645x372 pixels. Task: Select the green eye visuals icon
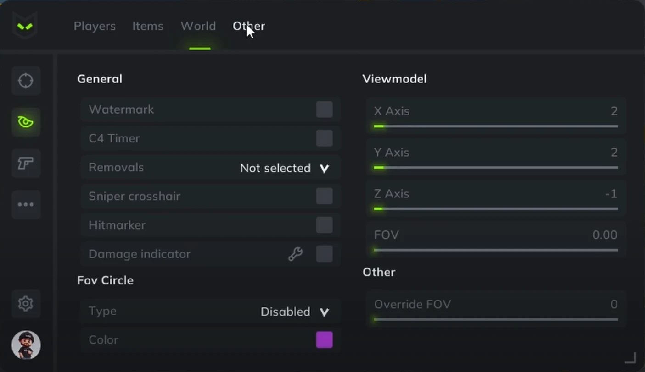26,122
